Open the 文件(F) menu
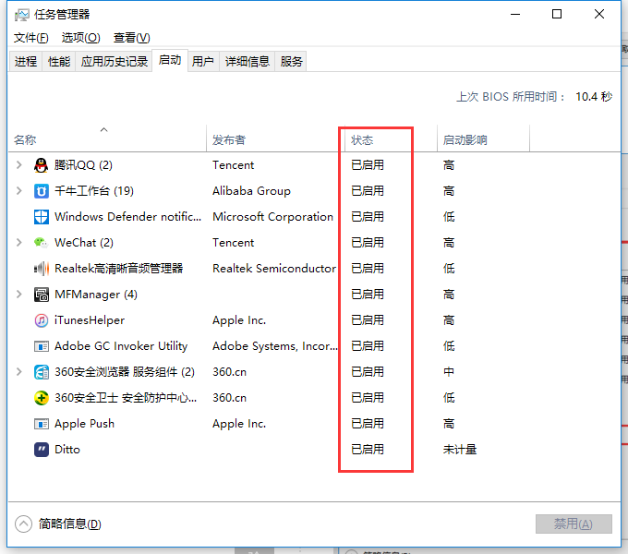Viewport: 628px width, 554px height. tap(30, 38)
